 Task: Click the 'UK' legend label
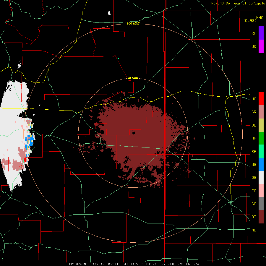(x=254, y=46)
